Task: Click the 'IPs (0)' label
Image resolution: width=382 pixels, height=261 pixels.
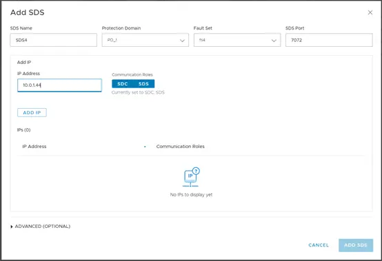Action: [23, 130]
